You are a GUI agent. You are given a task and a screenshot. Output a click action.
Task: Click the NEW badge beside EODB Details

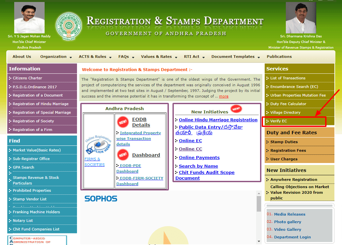(123, 122)
